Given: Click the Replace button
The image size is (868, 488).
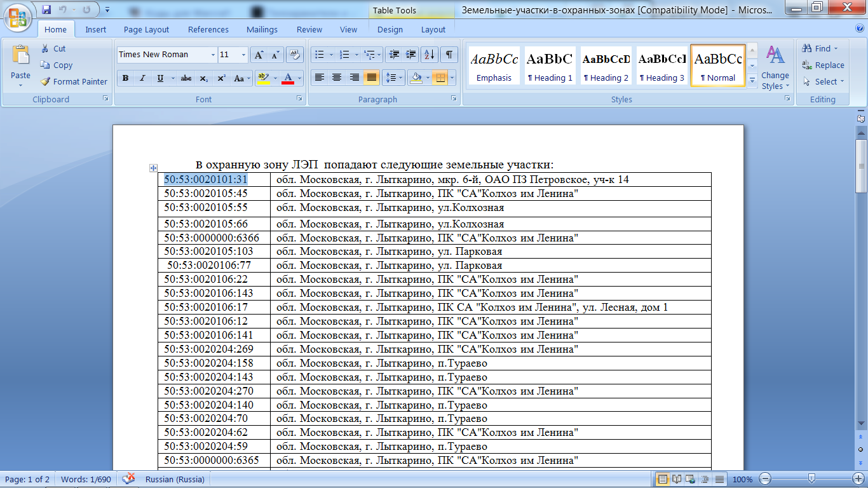Looking at the screenshot, I should coord(823,65).
